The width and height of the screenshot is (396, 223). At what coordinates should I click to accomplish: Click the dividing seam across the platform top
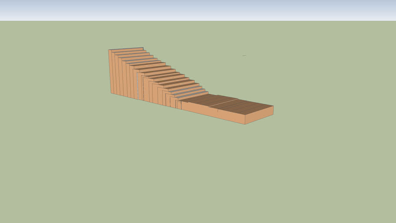click(223, 102)
